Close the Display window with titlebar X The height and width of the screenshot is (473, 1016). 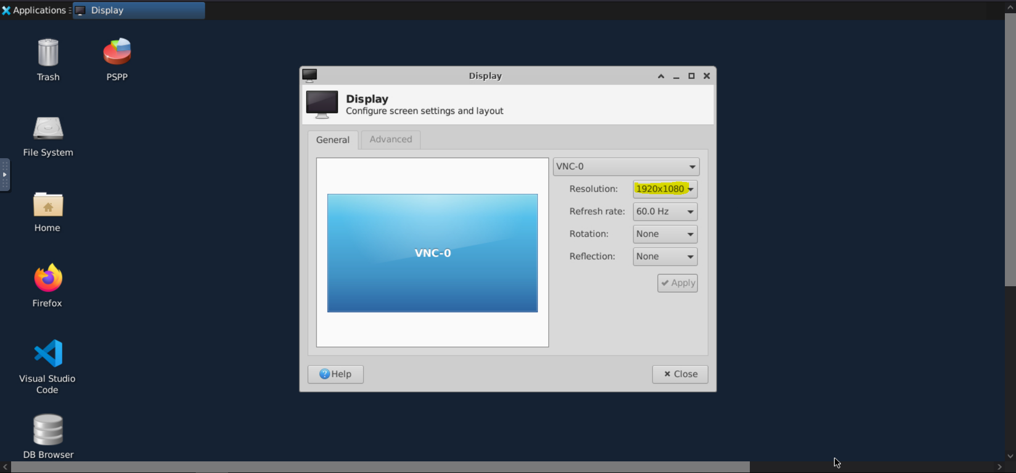tap(706, 76)
